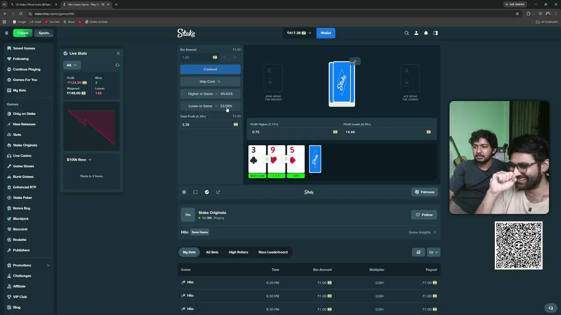This screenshot has height=315, width=561.
Task: Go back in browser history
Action: [5, 14]
